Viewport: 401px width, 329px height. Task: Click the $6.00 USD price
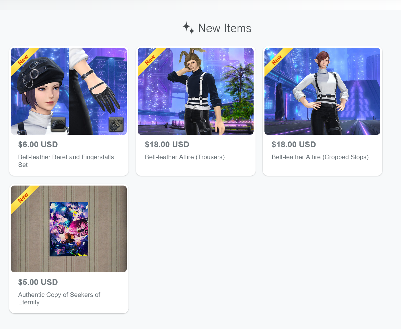click(x=38, y=145)
